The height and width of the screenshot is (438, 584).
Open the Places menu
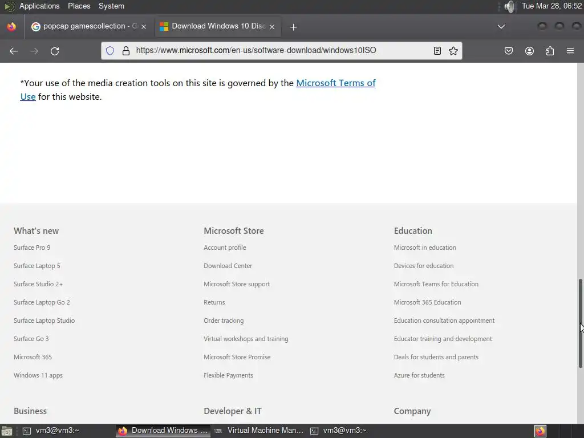[x=79, y=6]
